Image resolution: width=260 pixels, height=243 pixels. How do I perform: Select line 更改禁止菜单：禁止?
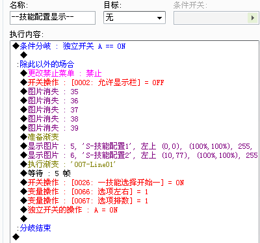[61, 73]
